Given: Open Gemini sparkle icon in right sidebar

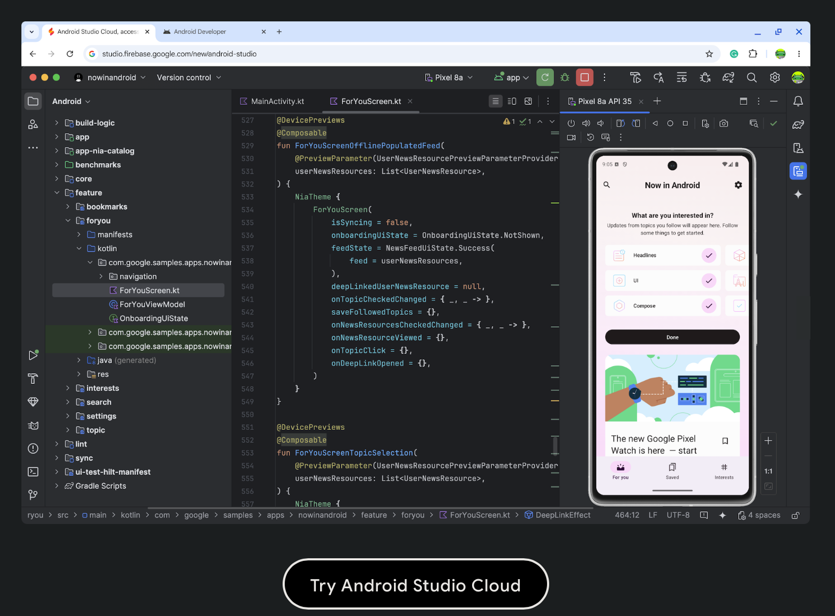Looking at the screenshot, I should tap(798, 195).
